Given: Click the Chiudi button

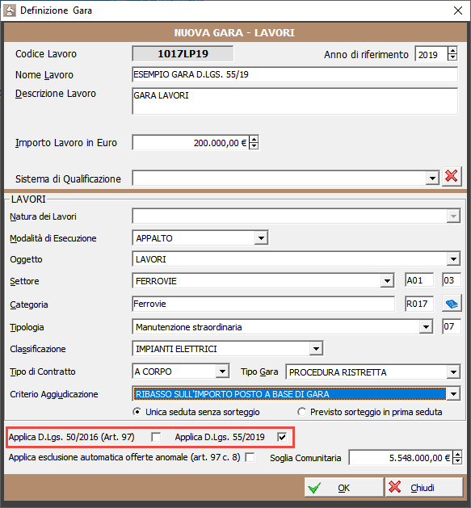Looking at the screenshot, I should 424,487.
